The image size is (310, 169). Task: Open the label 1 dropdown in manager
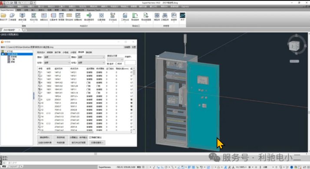[x=57, y=62]
